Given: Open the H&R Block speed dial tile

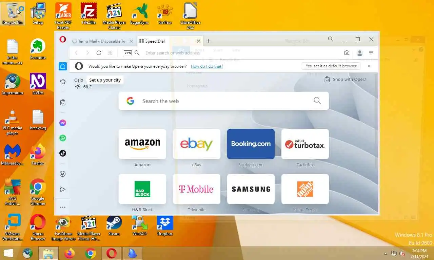Looking at the screenshot, I should click(x=142, y=189).
